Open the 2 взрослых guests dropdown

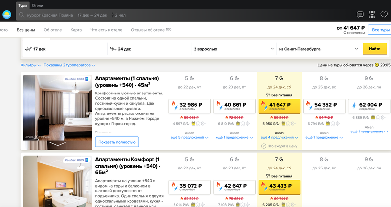234,49
